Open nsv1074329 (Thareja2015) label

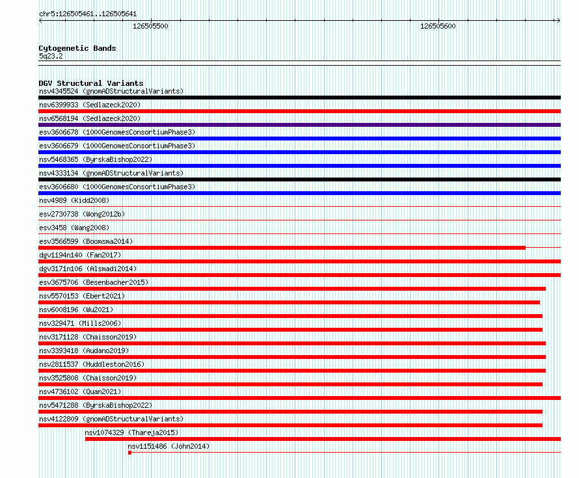pos(131,432)
